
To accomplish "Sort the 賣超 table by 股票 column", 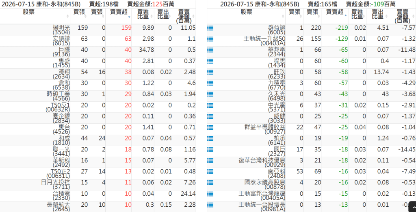I will coord(246,16).
